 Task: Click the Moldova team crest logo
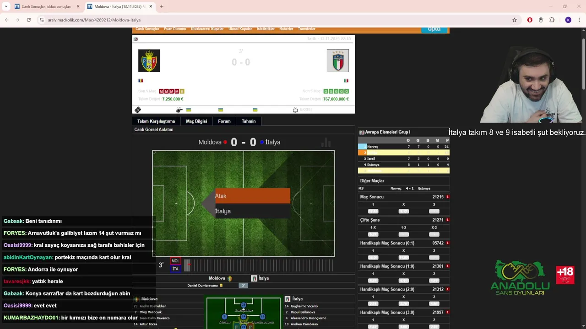[149, 61]
